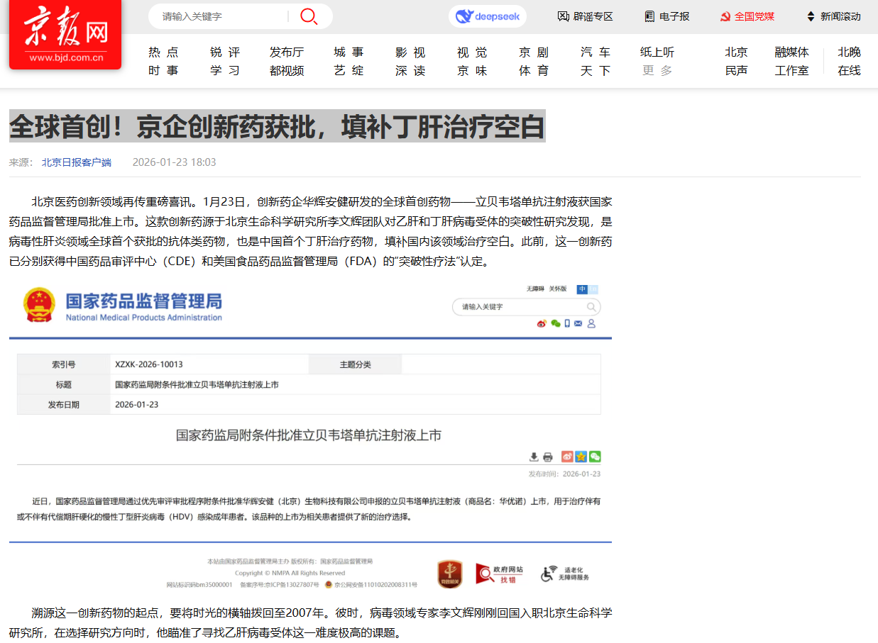This screenshot has width=878, height=643.
Task: Open the 辟谣专区 section
Action: 585,16
